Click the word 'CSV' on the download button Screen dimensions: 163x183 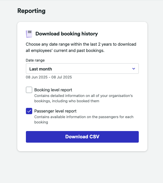click(x=94, y=137)
